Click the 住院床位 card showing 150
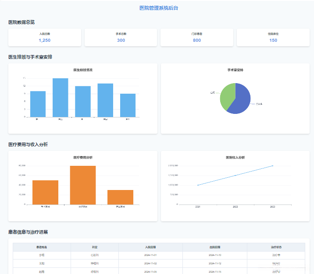The width and height of the screenshot is (314, 274). (x=273, y=37)
